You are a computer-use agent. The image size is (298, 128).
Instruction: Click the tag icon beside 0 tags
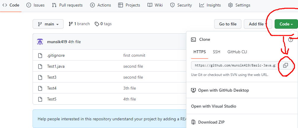97,24
